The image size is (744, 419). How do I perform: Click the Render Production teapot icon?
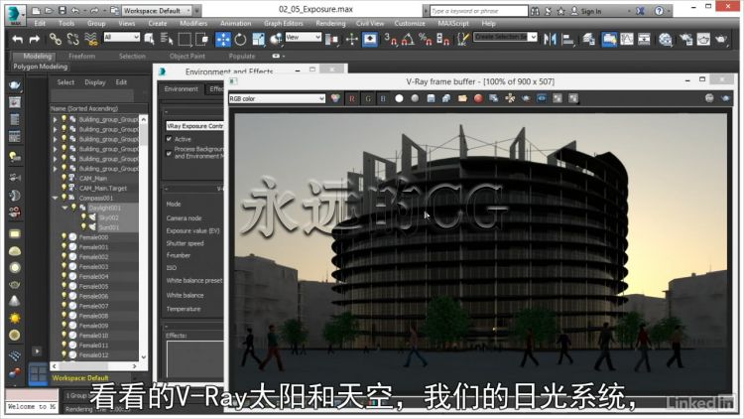point(721,39)
